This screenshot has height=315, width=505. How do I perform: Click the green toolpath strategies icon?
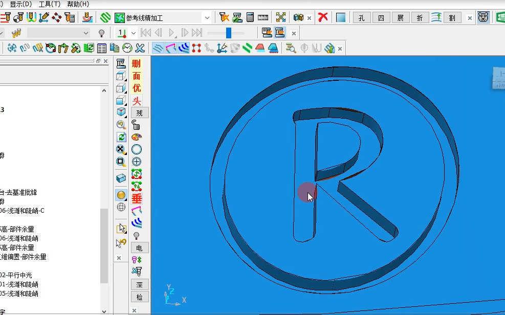click(105, 17)
